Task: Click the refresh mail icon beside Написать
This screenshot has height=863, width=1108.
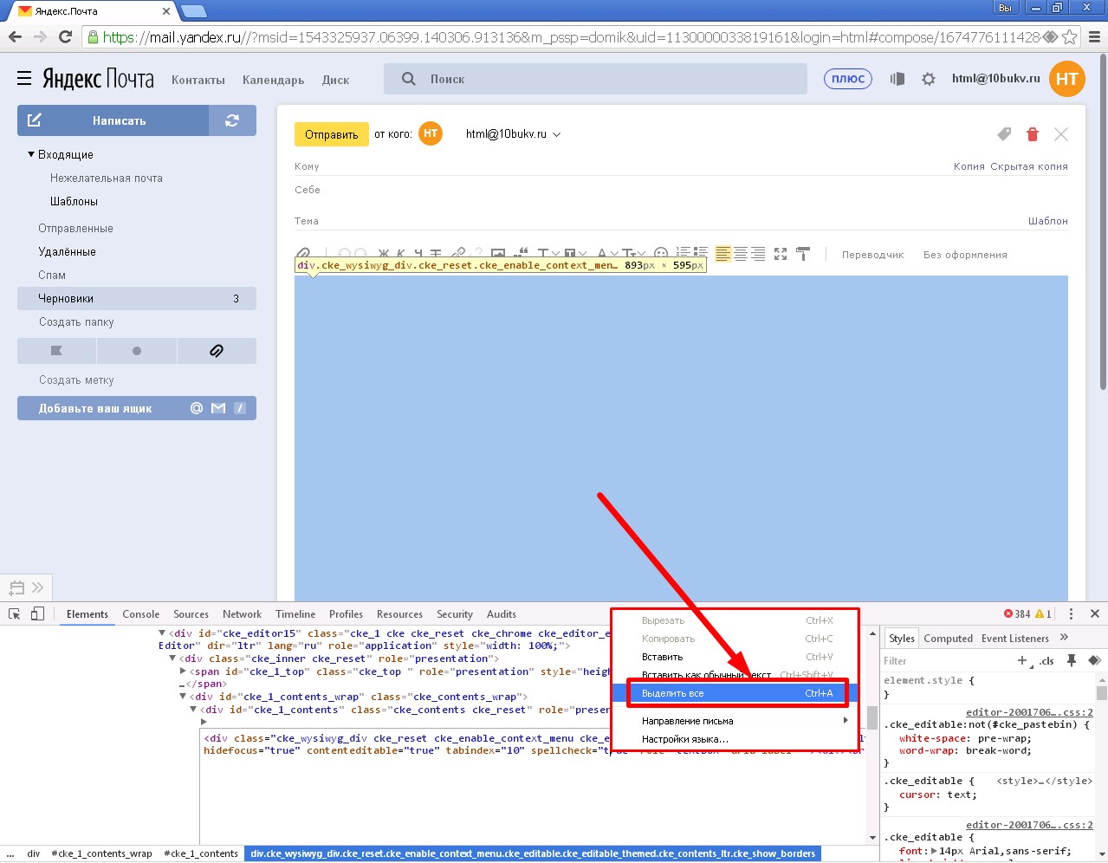Action: coord(232,120)
